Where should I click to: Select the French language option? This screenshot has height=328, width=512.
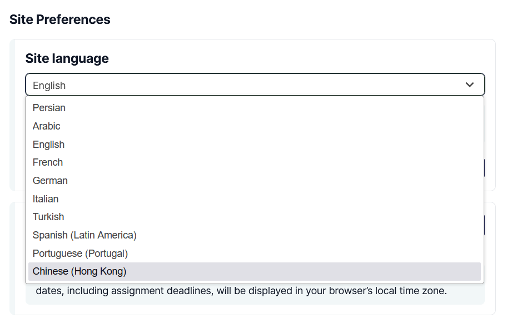[x=255, y=162]
